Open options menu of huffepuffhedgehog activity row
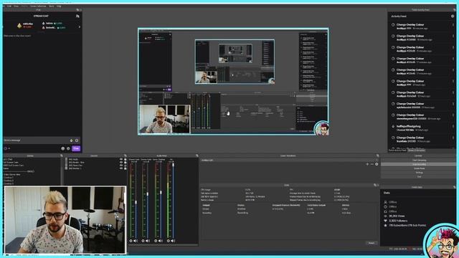This screenshot has width=459, height=258. (453, 127)
